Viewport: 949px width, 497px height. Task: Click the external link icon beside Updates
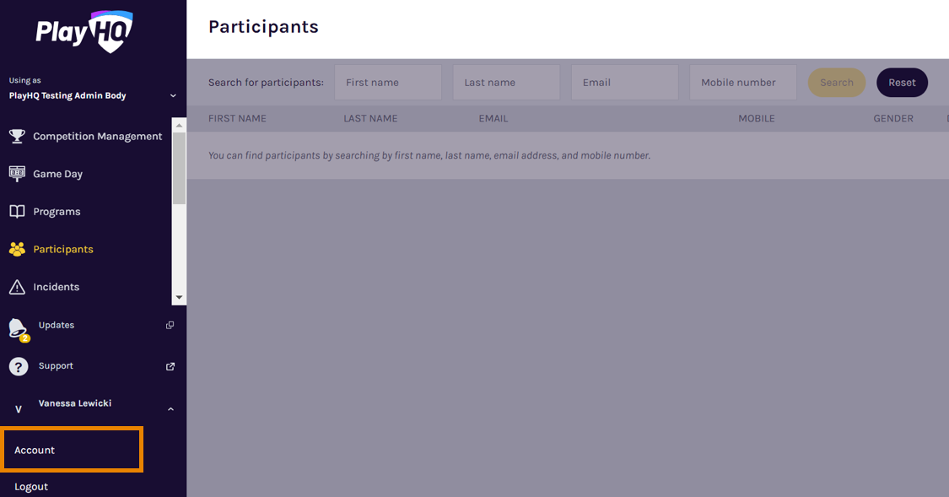tap(170, 325)
